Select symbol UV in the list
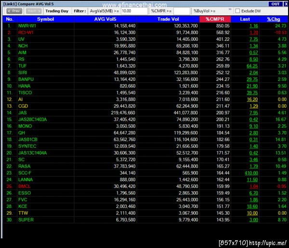 (x=21, y=39)
